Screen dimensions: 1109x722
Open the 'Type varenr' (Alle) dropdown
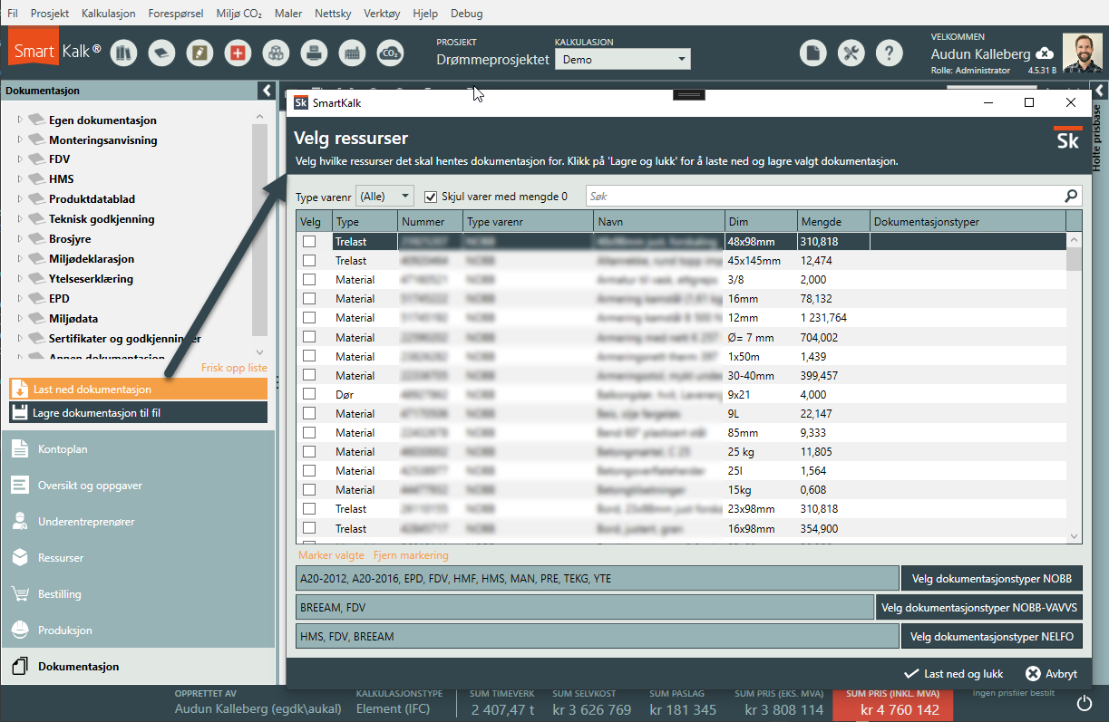pos(385,196)
